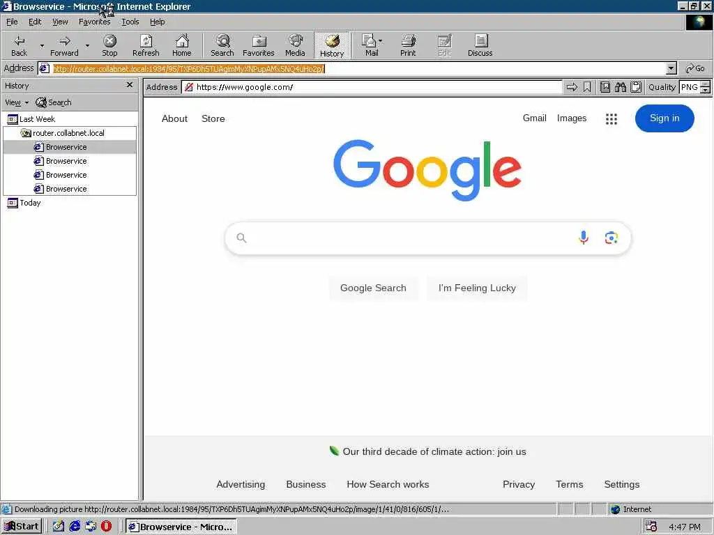Open the Gmail link

click(x=535, y=118)
